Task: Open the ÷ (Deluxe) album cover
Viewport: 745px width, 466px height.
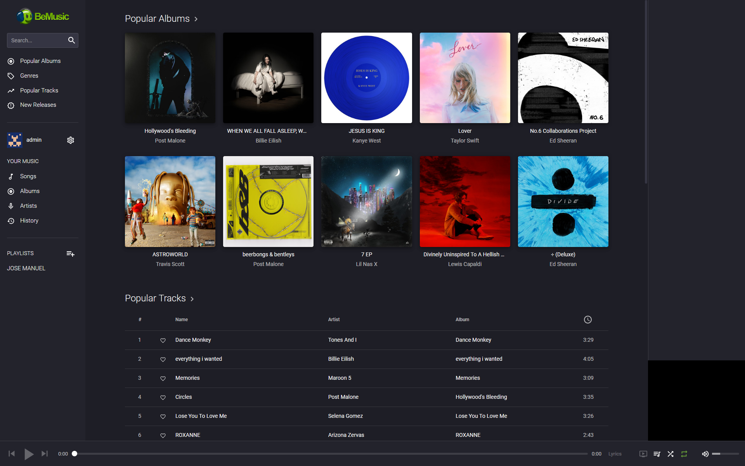Action: coord(563,202)
